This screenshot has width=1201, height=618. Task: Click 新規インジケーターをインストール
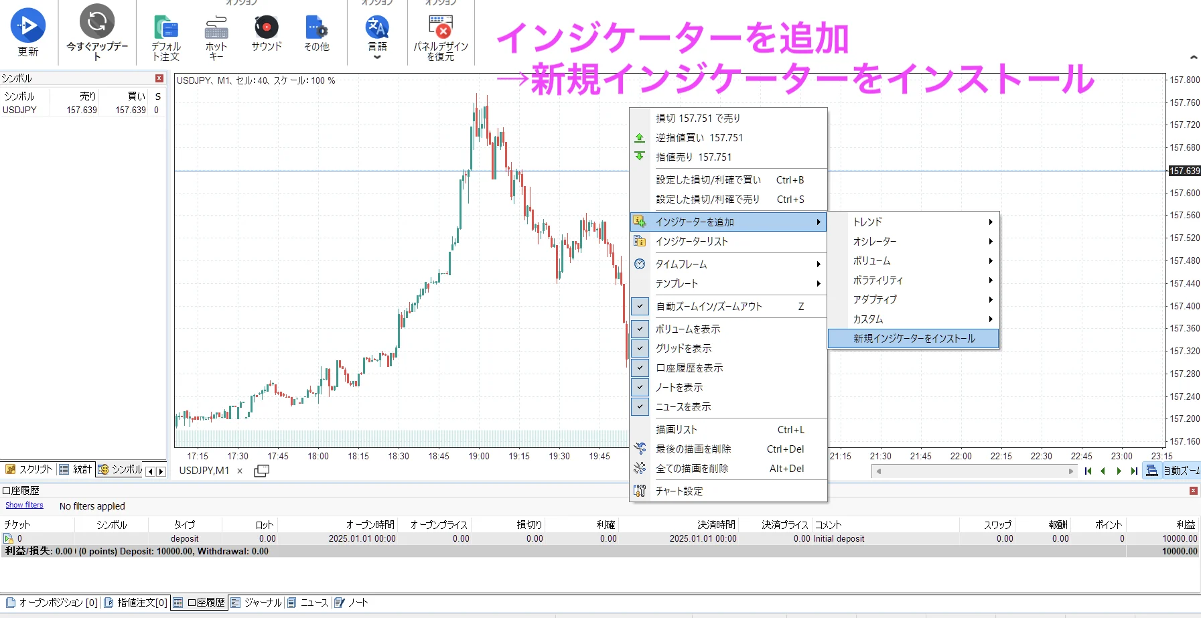[x=914, y=338]
